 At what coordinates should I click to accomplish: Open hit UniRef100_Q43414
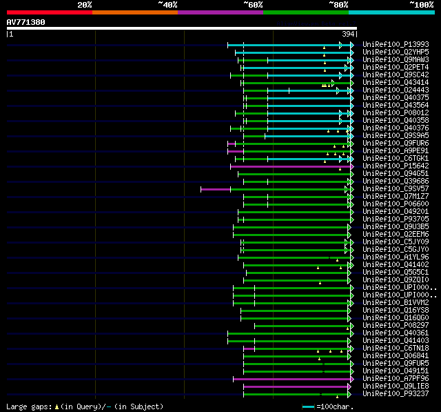point(396,83)
